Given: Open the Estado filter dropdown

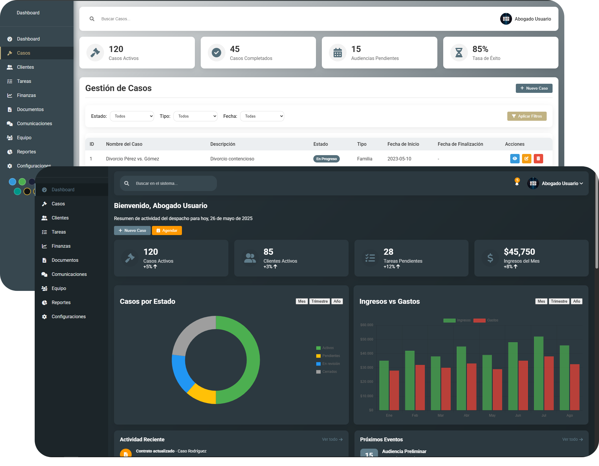Looking at the screenshot, I should pos(132,116).
